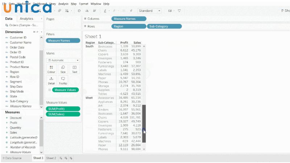Viewport: 290px width, 163px height.
Task: Click the Sheet 1 title
Action: [93, 37]
